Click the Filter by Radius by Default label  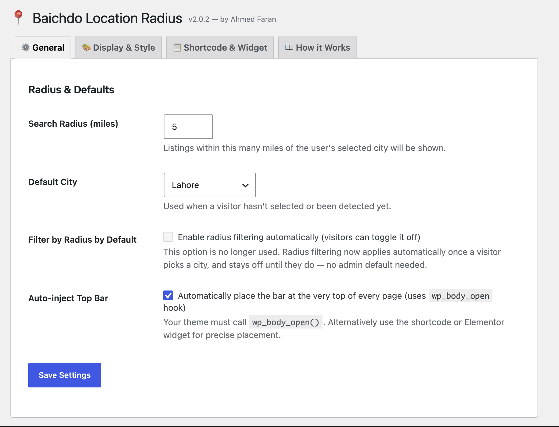[x=83, y=240]
